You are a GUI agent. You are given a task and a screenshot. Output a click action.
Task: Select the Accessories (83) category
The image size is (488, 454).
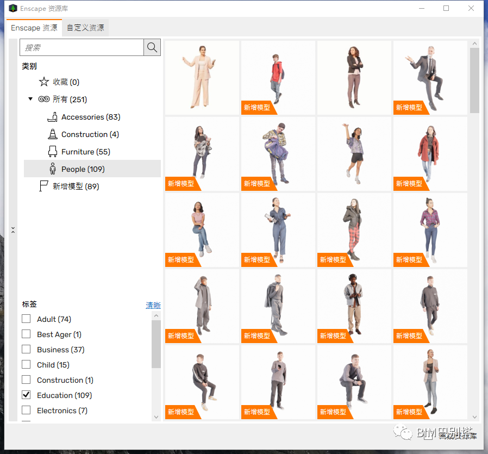pyautogui.click(x=92, y=117)
